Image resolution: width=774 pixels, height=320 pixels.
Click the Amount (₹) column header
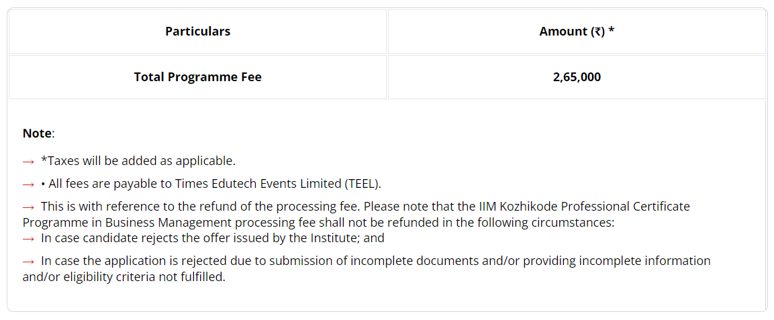point(577,32)
